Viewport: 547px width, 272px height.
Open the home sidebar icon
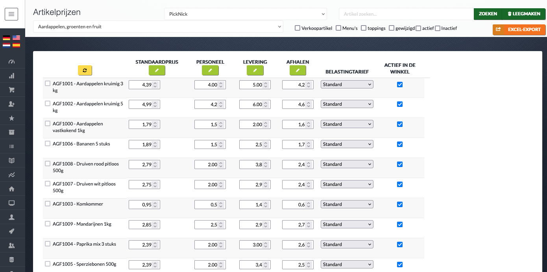[x=11, y=189]
